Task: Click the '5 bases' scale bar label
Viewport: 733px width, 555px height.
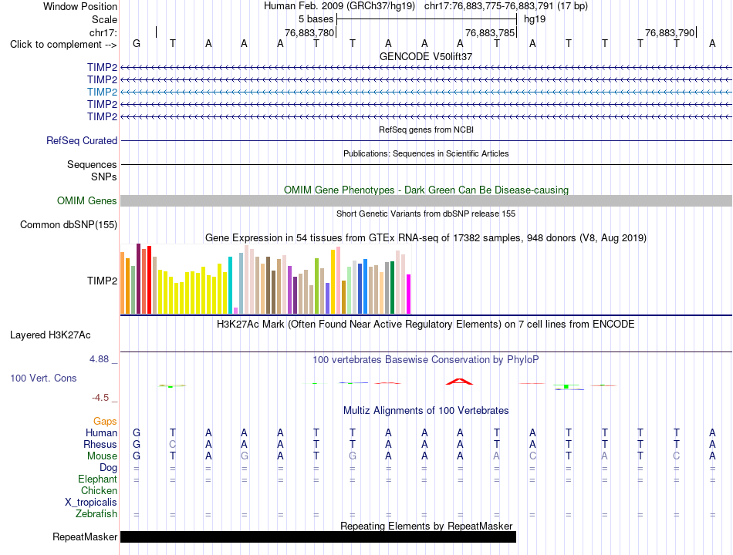Action: coord(316,19)
